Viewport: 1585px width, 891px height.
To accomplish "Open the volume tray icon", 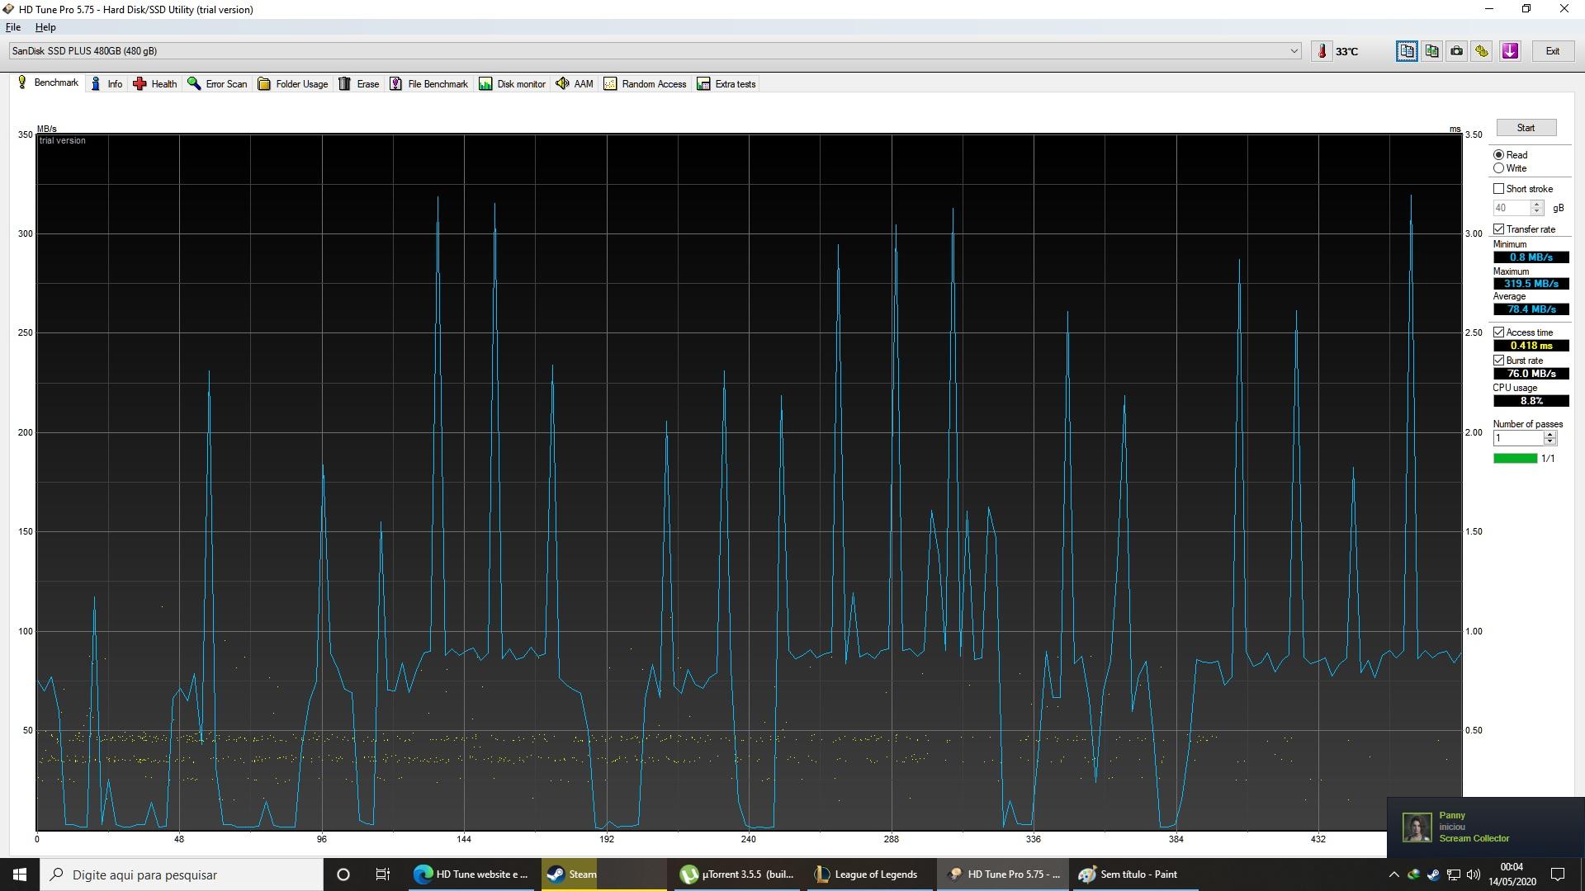I will pyautogui.click(x=1474, y=874).
